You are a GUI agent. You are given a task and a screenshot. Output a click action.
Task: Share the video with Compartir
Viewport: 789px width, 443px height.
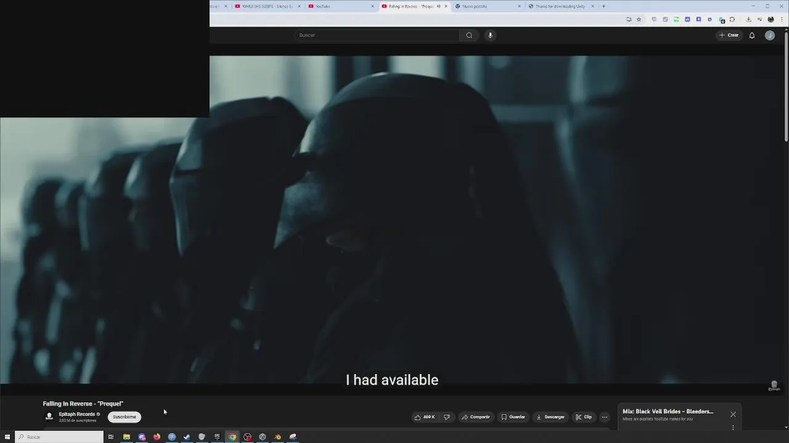tap(476, 417)
